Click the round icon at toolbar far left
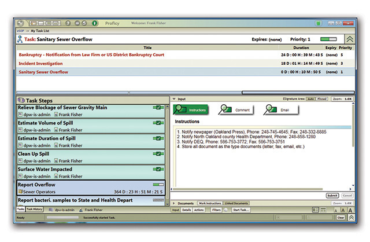This screenshot has width=370, height=242. [20, 23]
